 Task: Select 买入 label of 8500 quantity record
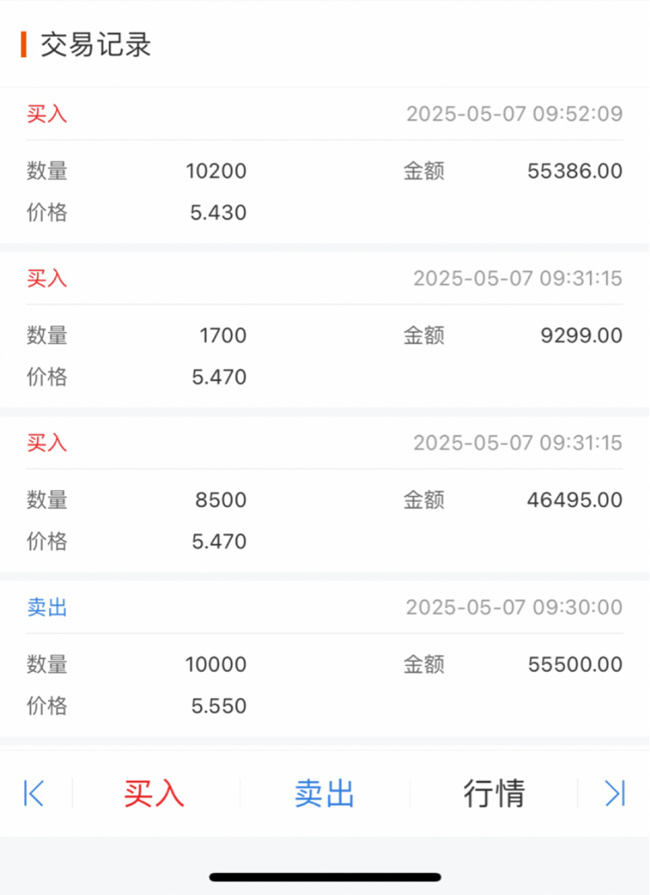[46, 442]
